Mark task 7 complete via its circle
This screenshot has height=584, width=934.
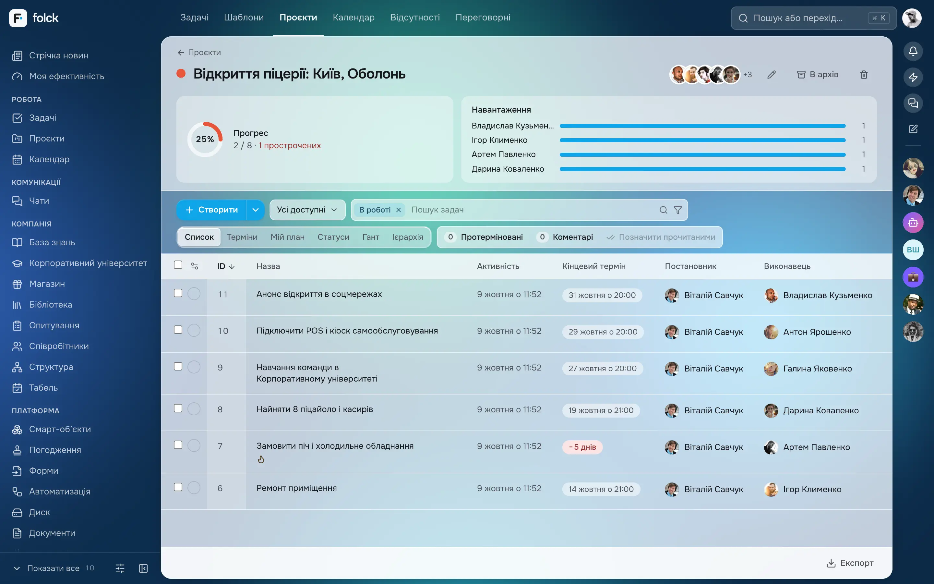point(194,445)
